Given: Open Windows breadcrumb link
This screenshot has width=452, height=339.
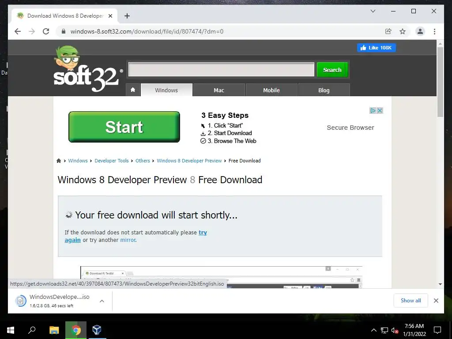Looking at the screenshot, I should point(78,161).
